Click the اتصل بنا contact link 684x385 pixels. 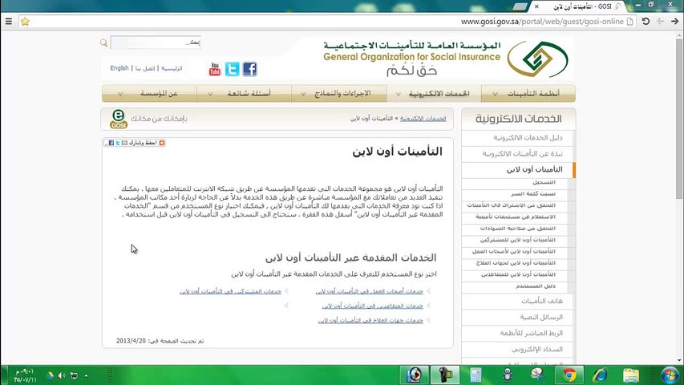[145, 68]
